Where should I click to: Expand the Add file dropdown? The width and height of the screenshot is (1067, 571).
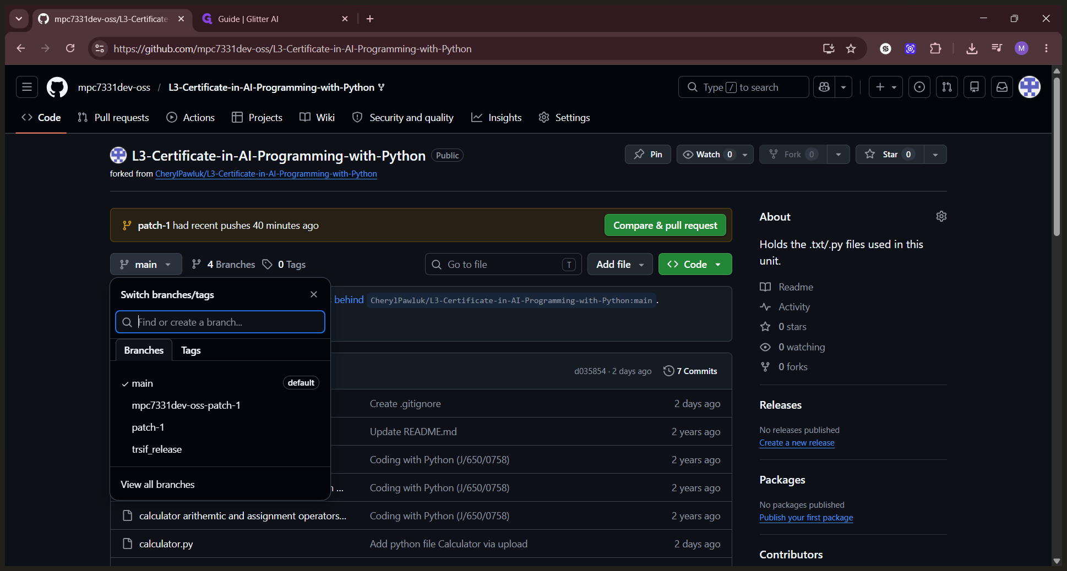pyautogui.click(x=620, y=264)
